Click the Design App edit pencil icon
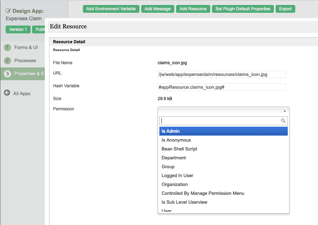318x225 pixels. click(x=9, y=11)
